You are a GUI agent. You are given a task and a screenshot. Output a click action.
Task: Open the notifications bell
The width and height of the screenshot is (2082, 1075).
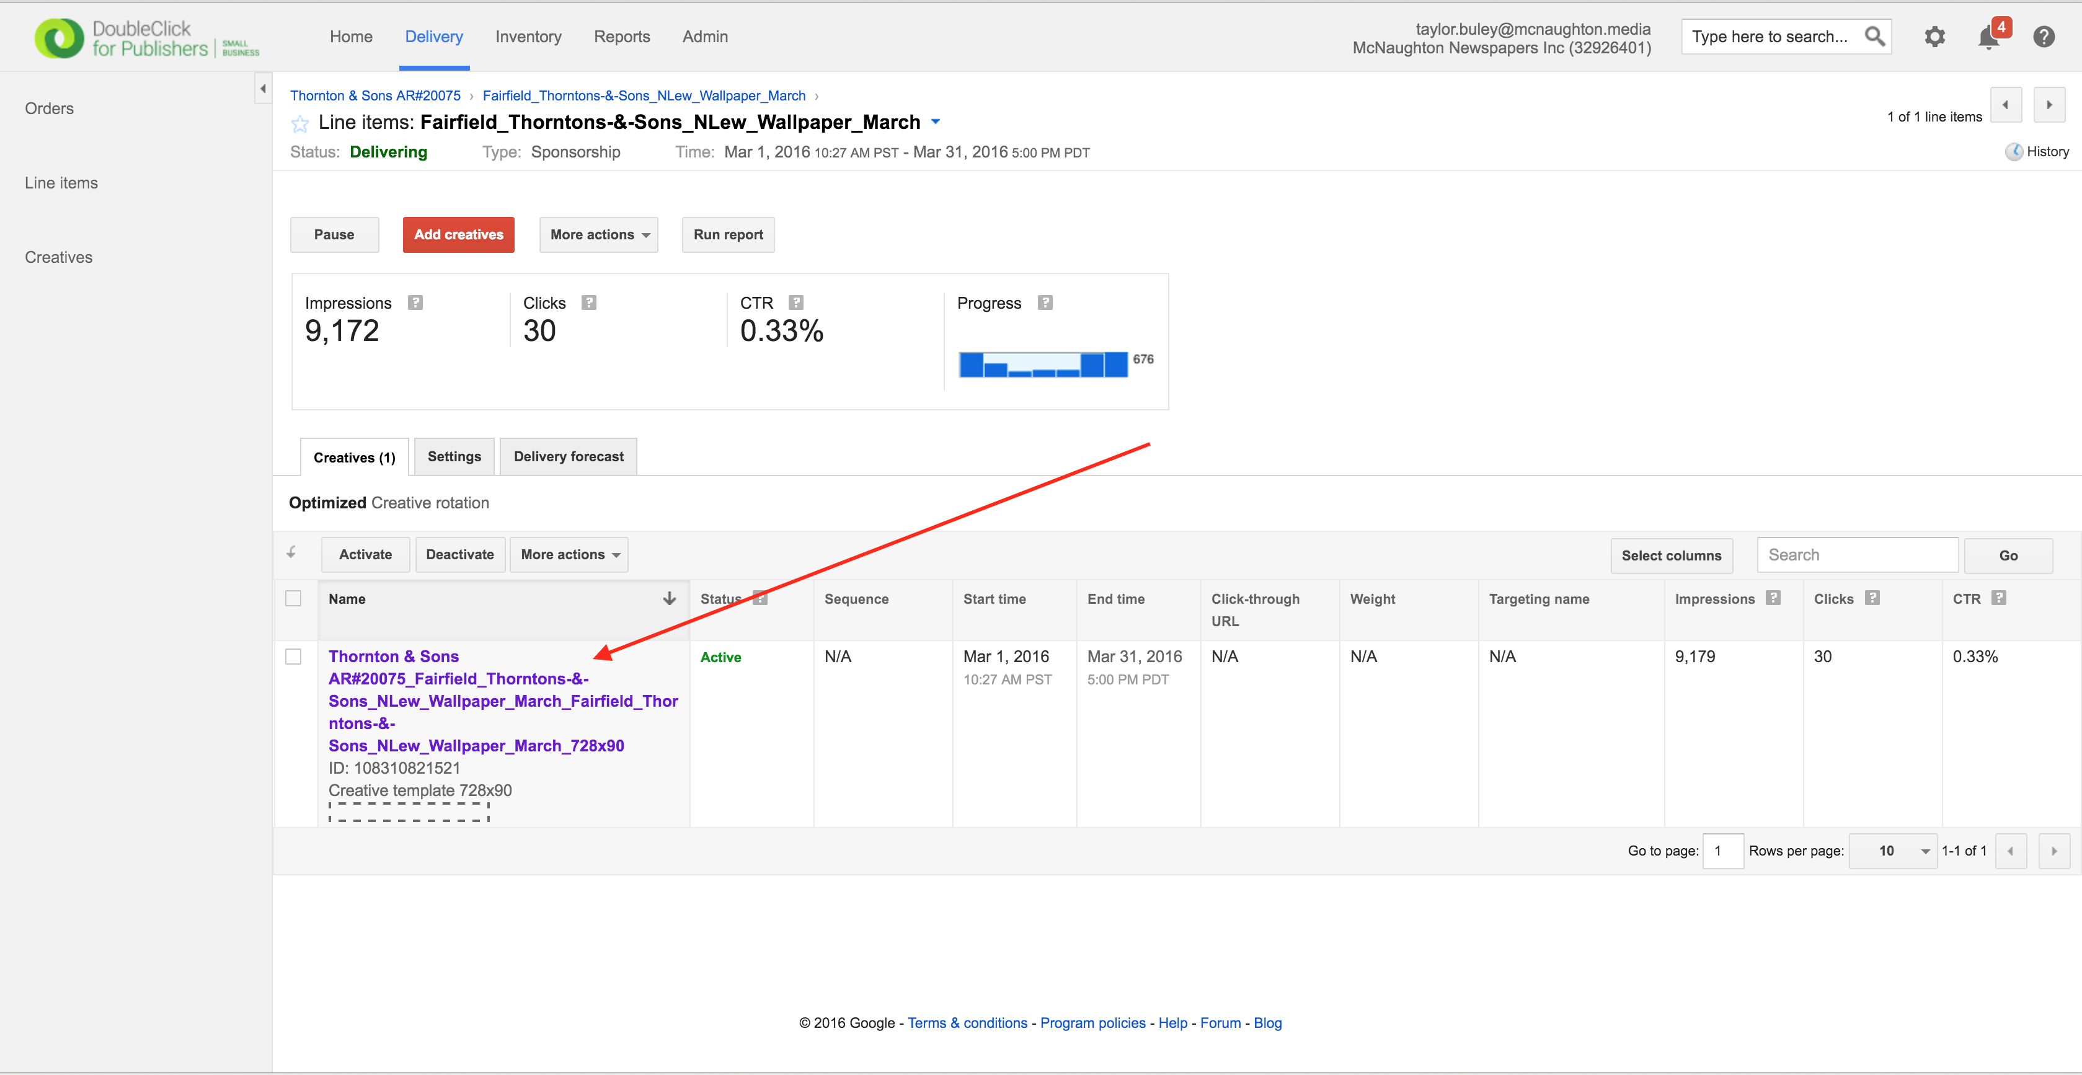click(x=1989, y=37)
